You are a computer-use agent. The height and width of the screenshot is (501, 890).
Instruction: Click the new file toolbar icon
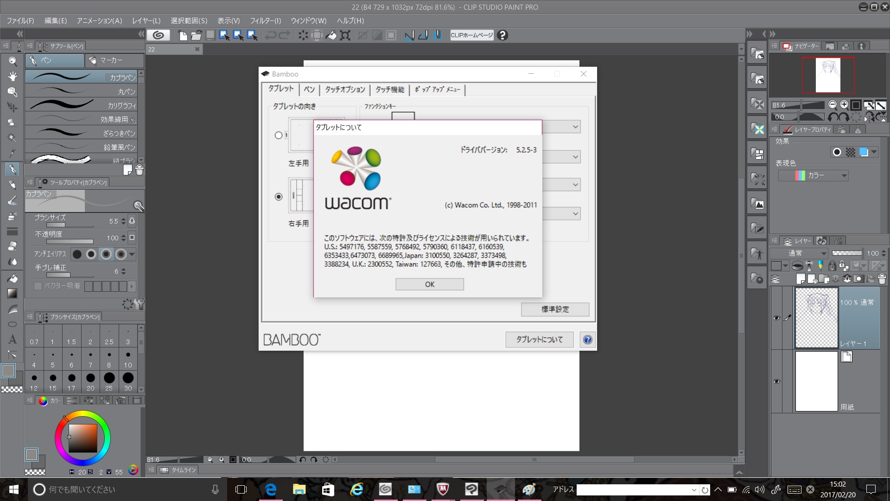pos(183,35)
